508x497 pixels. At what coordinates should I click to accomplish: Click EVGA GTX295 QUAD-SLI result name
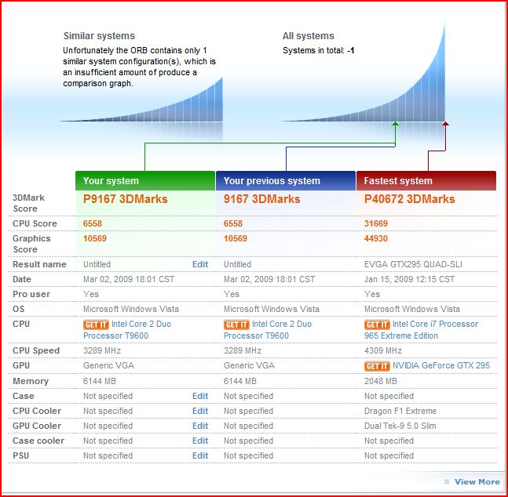pyautogui.click(x=413, y=264)
